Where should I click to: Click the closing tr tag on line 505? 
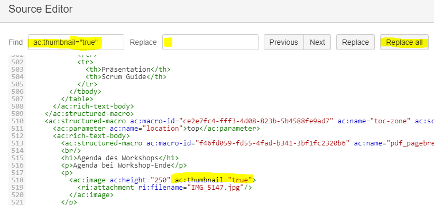87,84
